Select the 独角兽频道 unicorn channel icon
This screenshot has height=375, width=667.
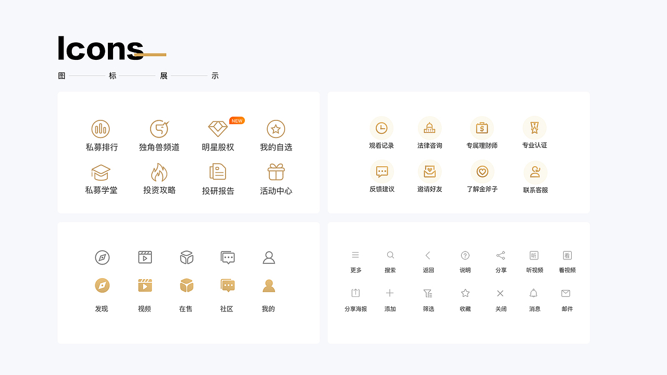pos(160,129)
